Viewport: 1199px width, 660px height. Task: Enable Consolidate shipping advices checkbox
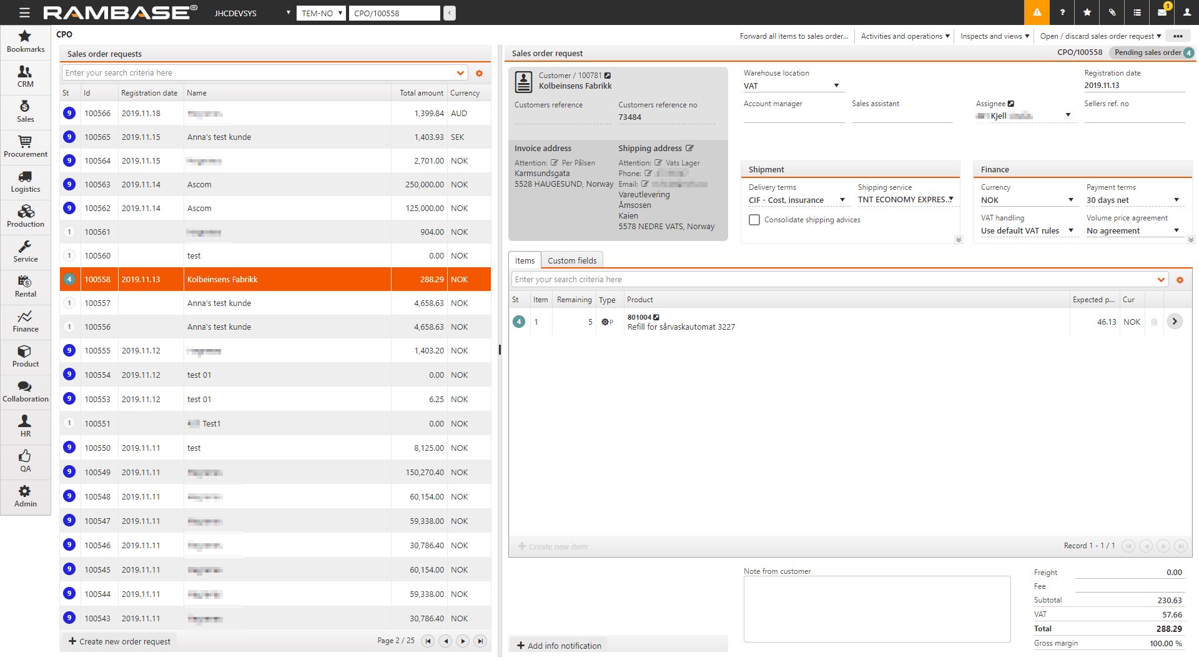(x=754, y=220)
